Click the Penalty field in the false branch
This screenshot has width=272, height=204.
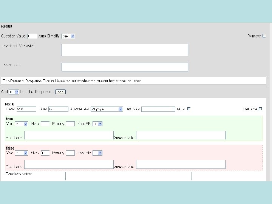[x=70, y=153]
